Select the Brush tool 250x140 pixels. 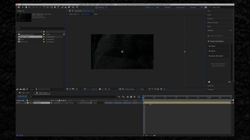(x=62, y=7)
